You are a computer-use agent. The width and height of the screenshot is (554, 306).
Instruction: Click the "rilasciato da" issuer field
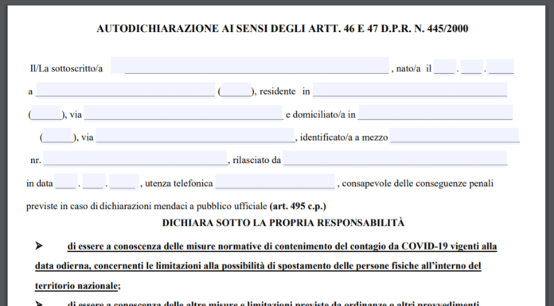(x=395, y=158)
